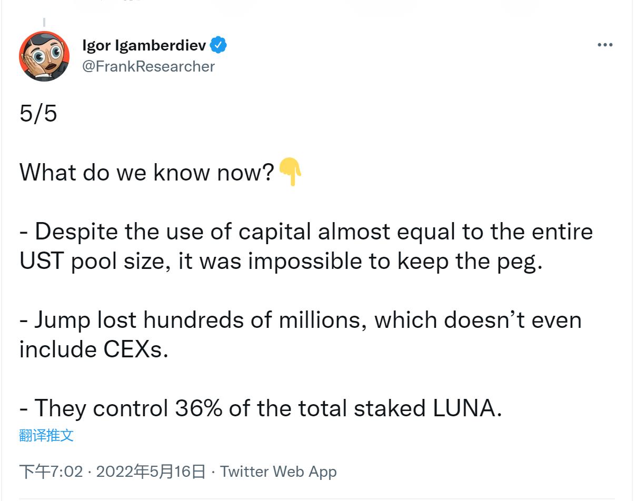Click the display name Igor Igamberdiev
The image size is (636, 501).
coord(144,46)
